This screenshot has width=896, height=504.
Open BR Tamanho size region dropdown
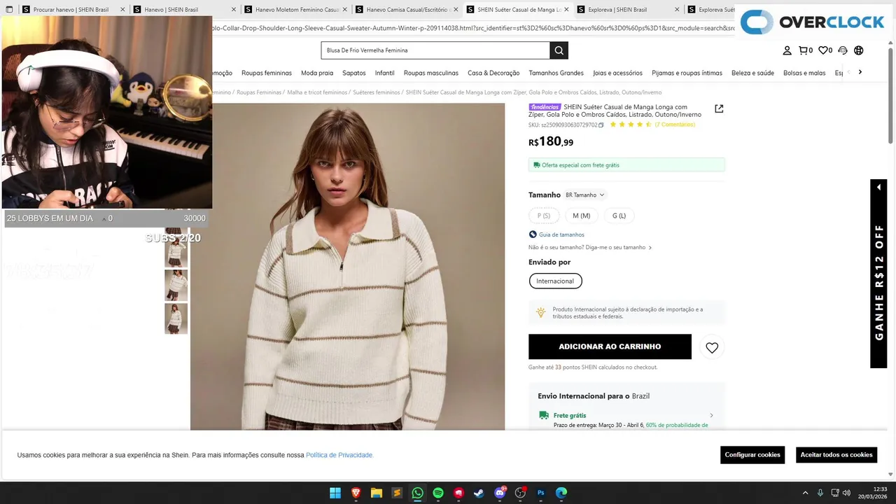(584, 195)
